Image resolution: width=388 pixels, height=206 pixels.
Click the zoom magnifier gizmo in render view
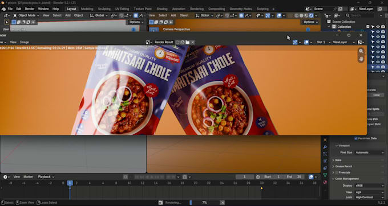tap(361, 51)
